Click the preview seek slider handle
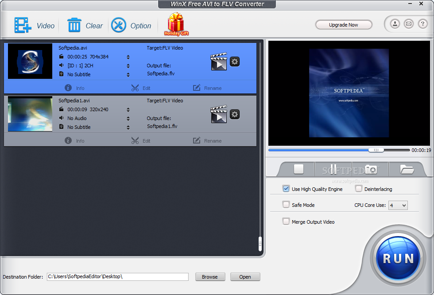The height and width of the screenshot is (295, 434). [376, 150]
